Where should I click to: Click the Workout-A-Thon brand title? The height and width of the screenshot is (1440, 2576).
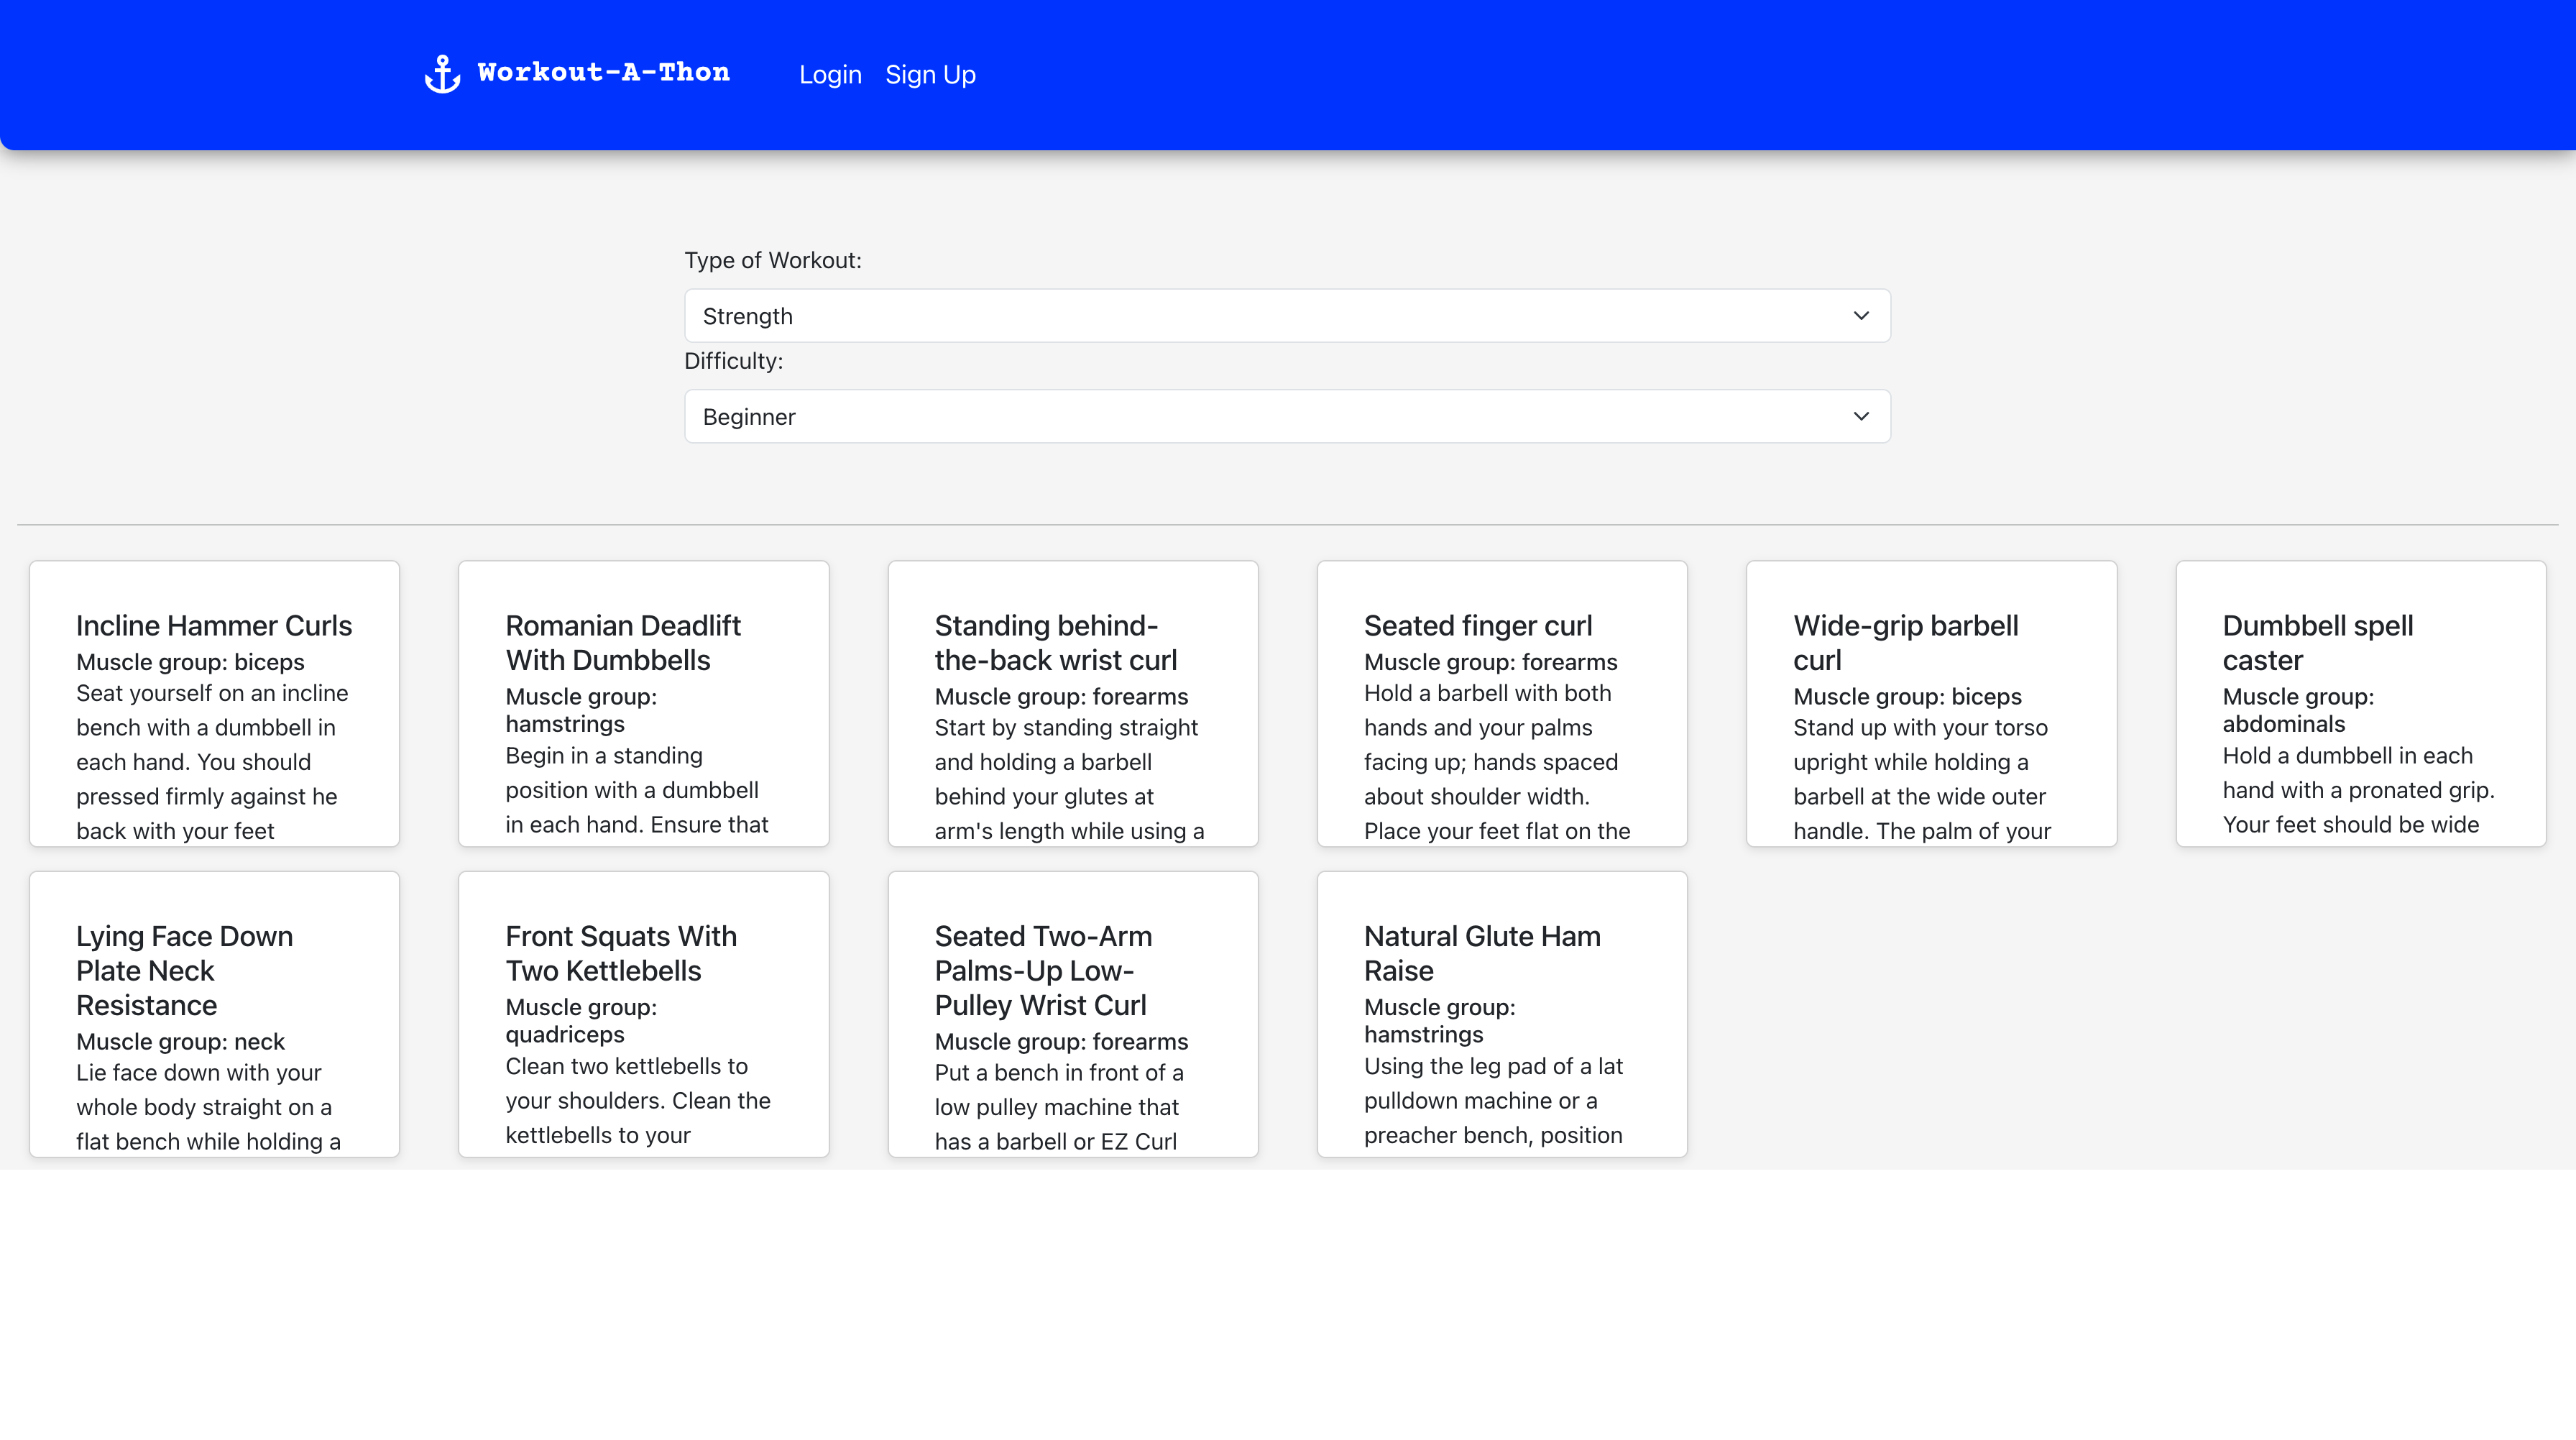[603, 72]
